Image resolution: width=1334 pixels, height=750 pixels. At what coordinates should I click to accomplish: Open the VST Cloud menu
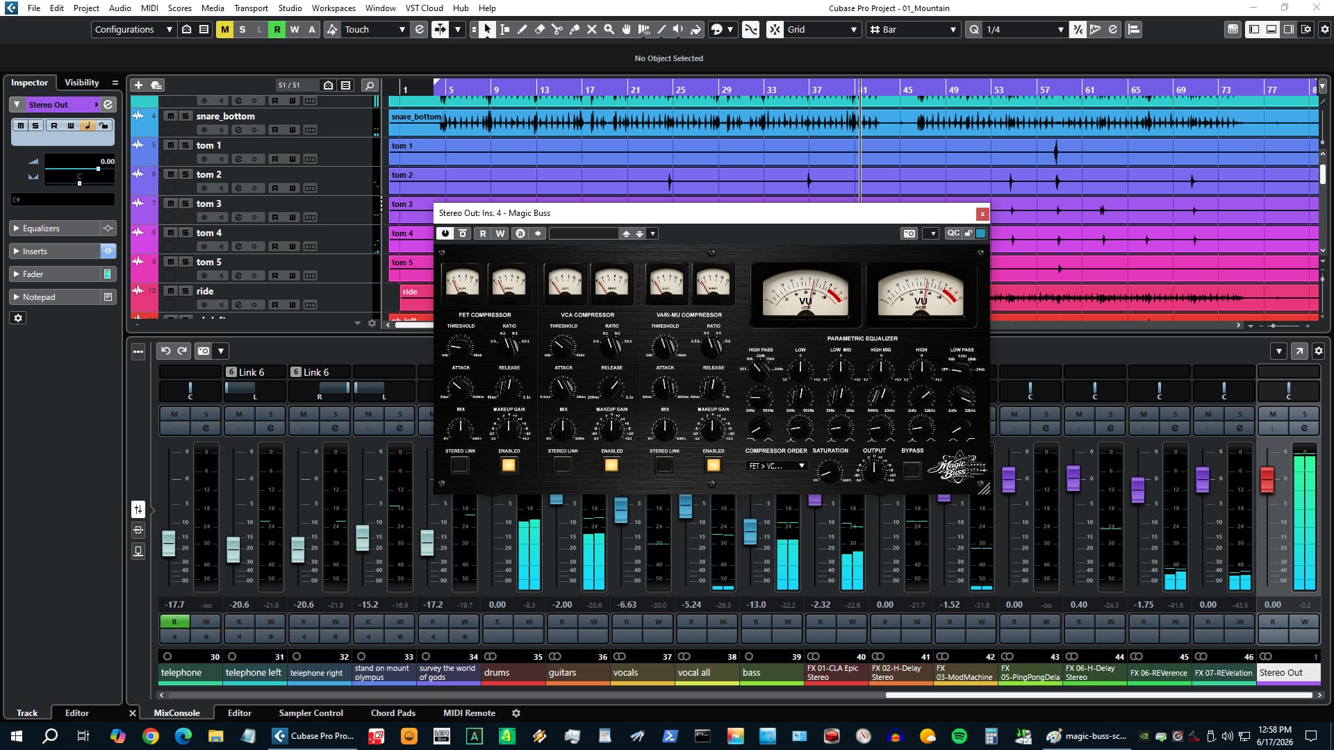[x=424, y=8]
